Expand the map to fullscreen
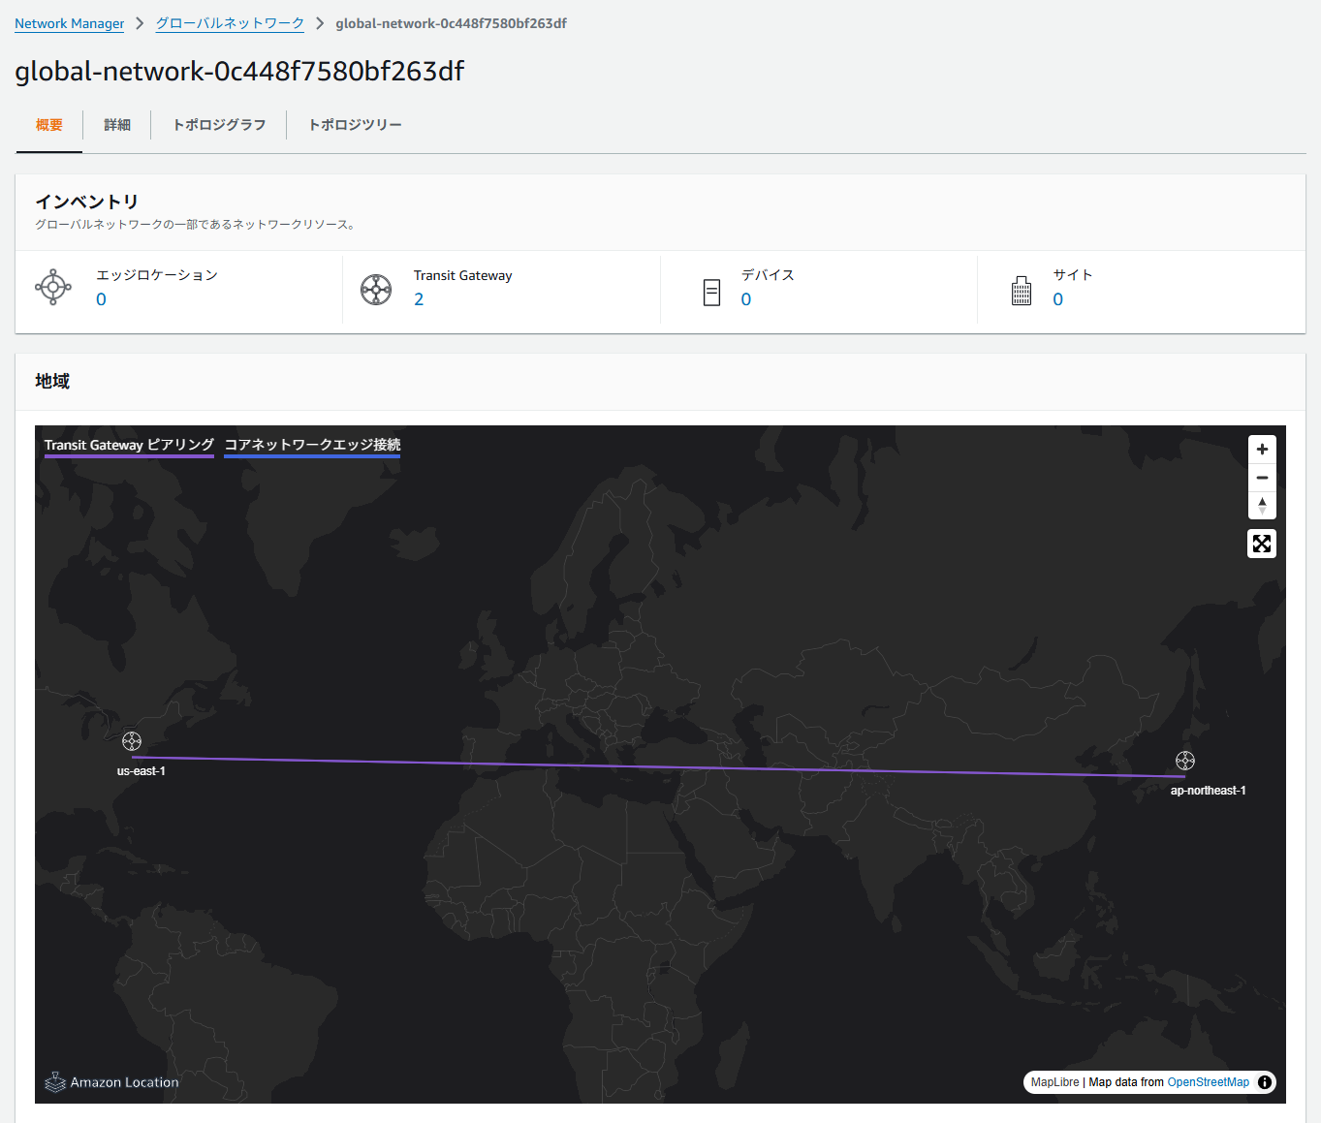This screenshot has height=1123, width=1321. pos(1262,544)
